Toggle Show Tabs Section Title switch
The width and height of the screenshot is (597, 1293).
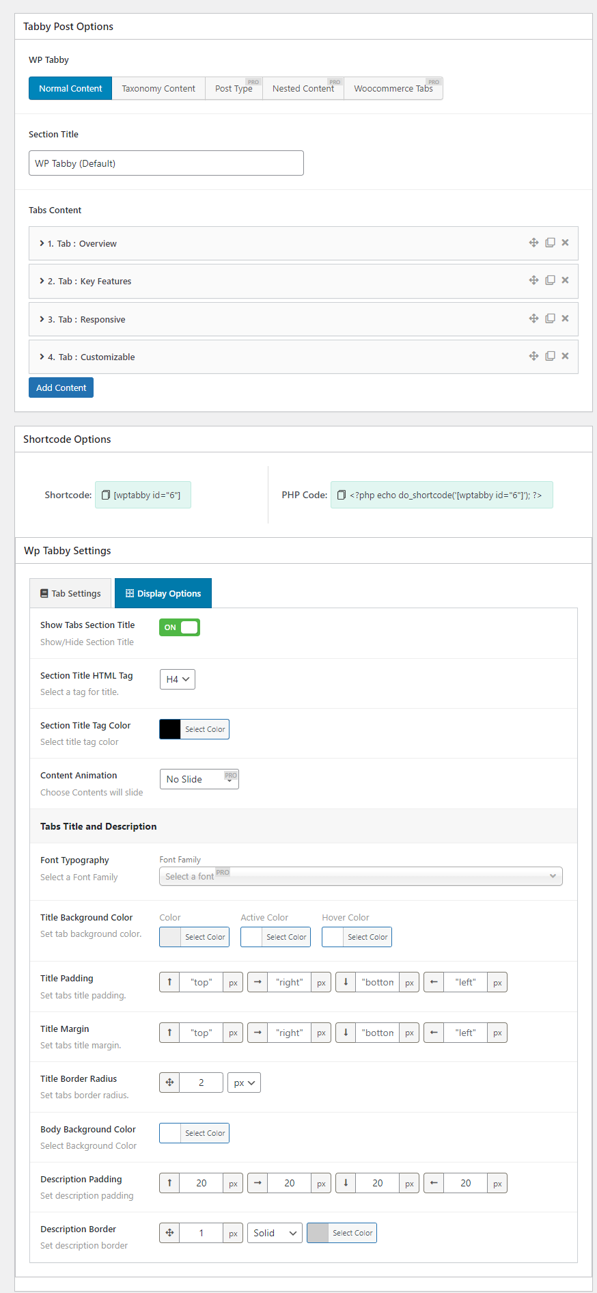[180, 627]
